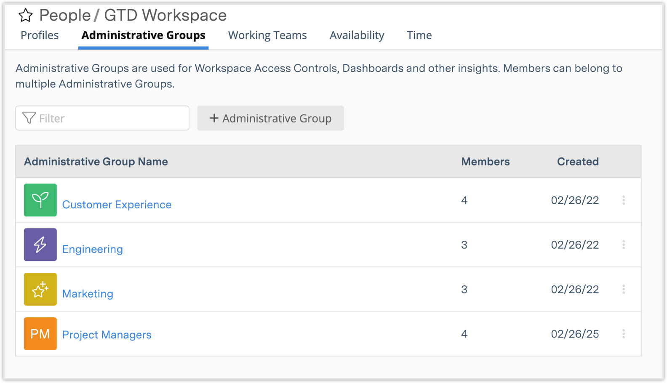Open three-dot menu for Engineering row
Screen dimensions: 667x383
pos(624,245)
